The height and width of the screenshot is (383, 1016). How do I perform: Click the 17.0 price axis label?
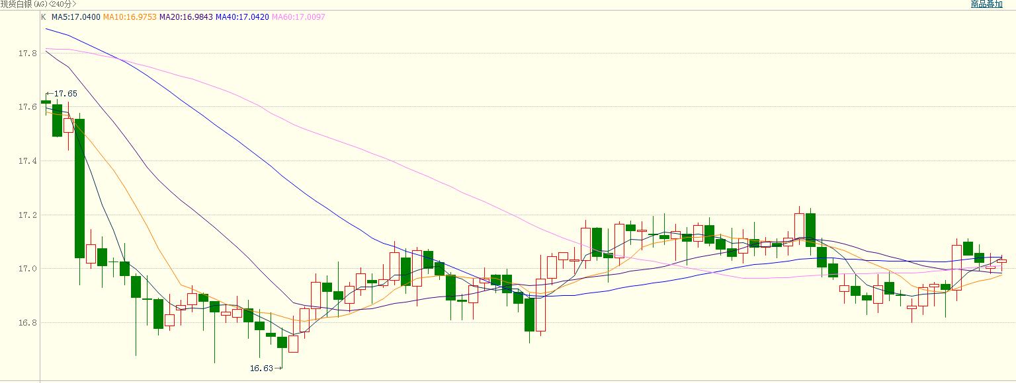point(27,269)
